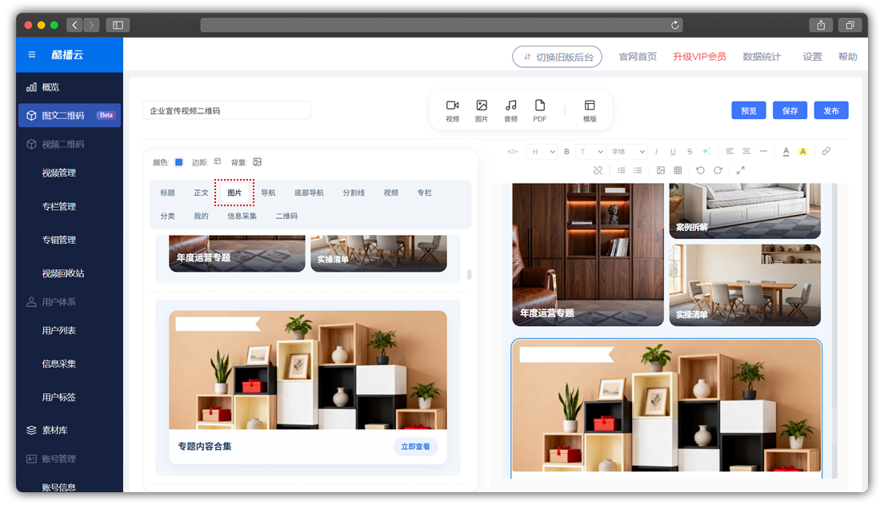Insert a table via the grid icon

click(x=678, y=170)
